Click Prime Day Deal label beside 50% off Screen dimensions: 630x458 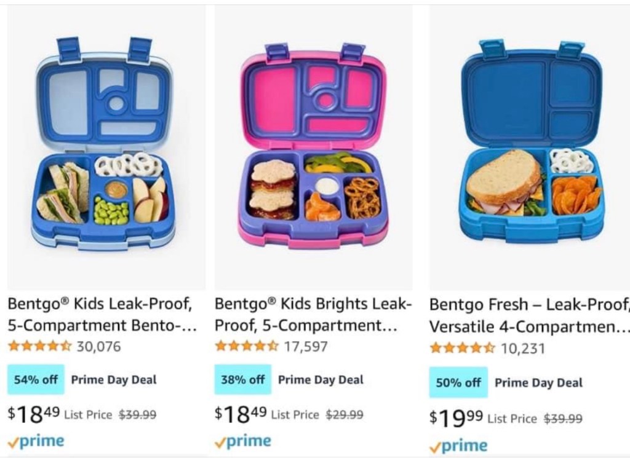538,382
